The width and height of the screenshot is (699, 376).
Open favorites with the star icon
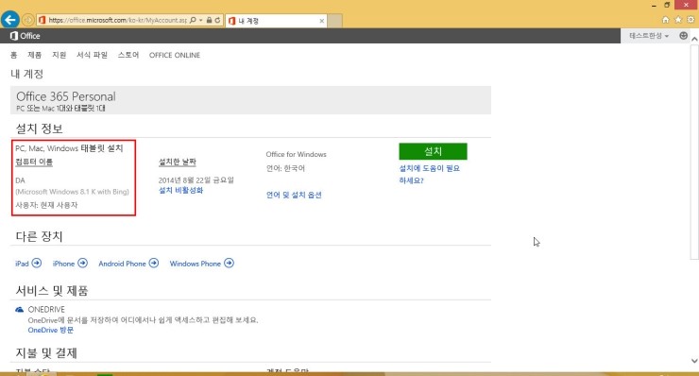pos(678,20)
